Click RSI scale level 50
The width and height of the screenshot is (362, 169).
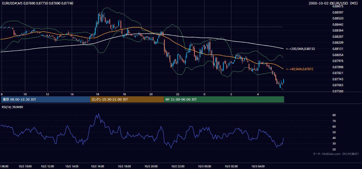334,132
